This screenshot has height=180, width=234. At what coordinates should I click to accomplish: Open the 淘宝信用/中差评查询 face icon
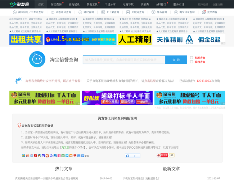tap(15, 12)
